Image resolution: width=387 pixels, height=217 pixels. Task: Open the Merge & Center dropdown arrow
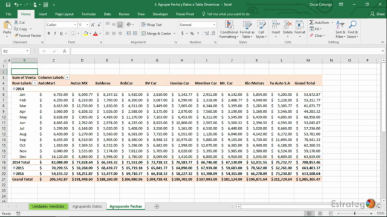coord(175,34)
